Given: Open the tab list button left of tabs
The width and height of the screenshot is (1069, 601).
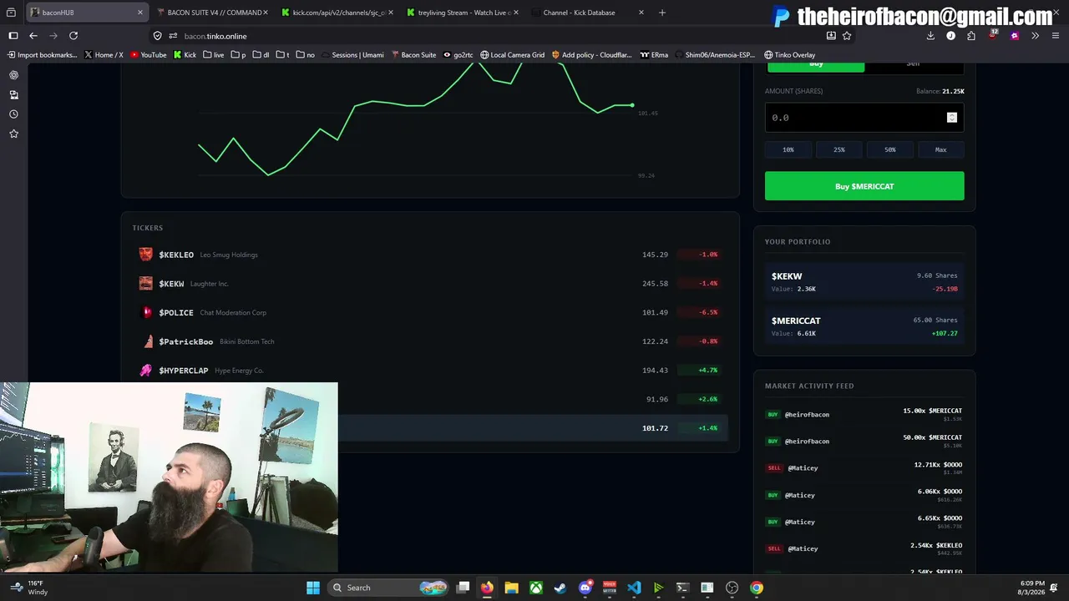Looking at the screenshot, I should pyautogui.click(x=12, y=13).
